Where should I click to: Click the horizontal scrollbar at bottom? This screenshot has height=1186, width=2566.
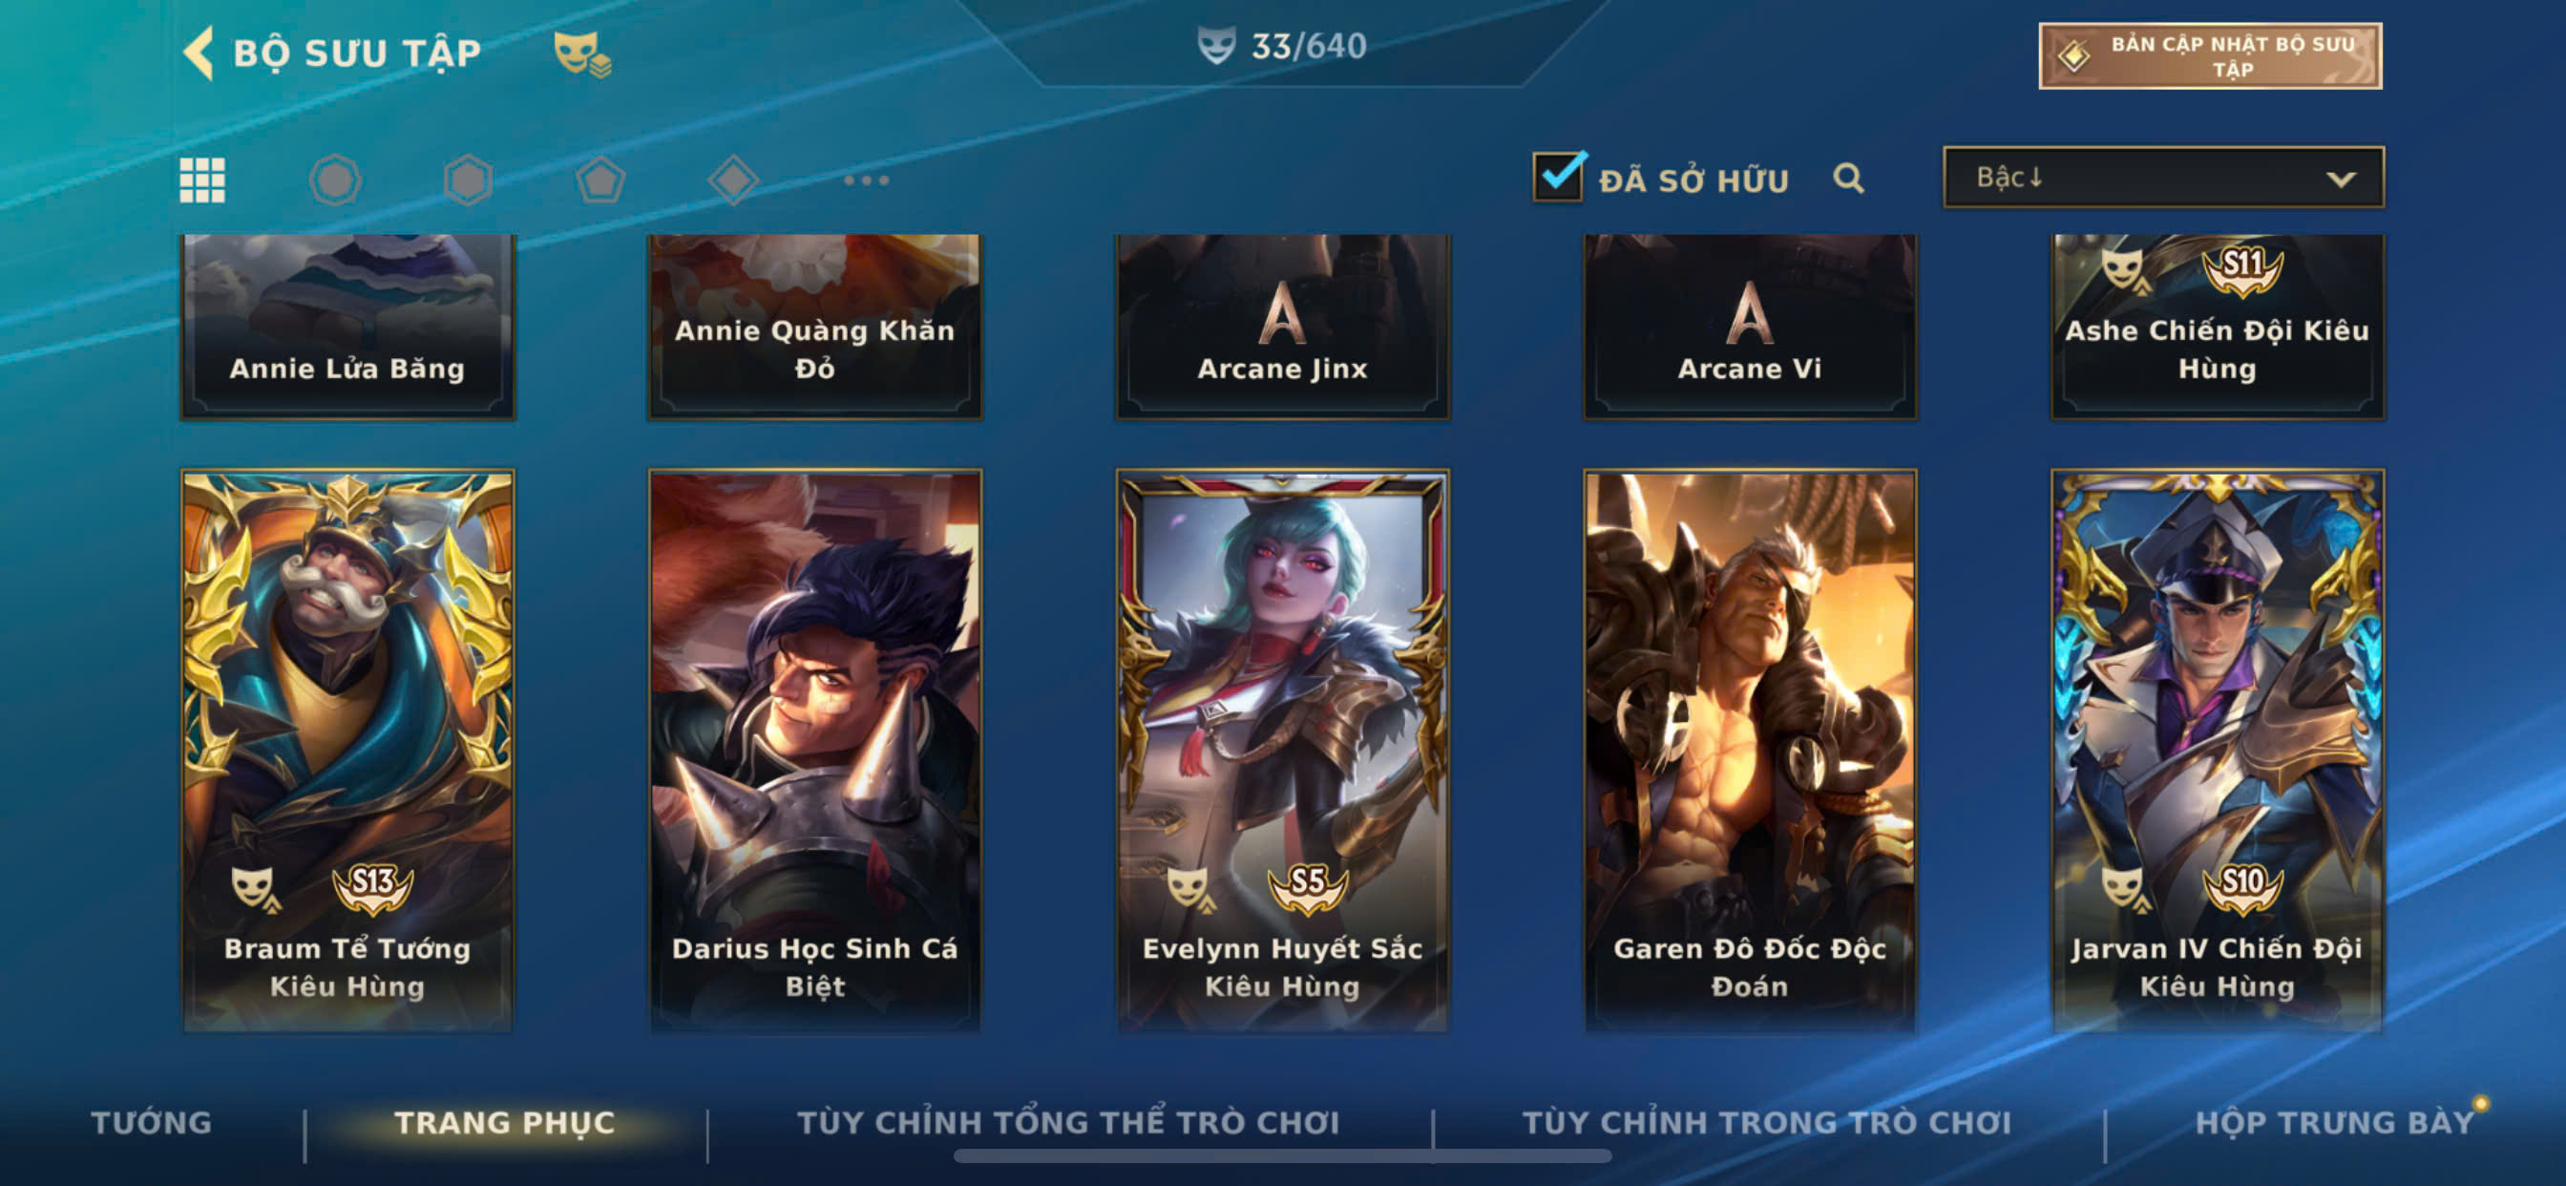tap(1282, 1156)
